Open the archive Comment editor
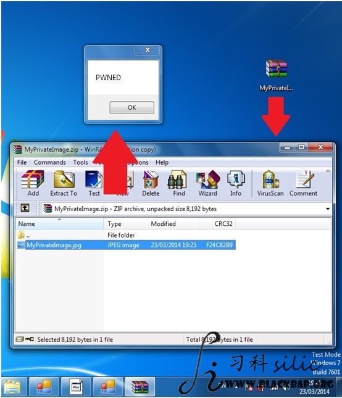This screenshot has height=398, width=342. [303, 183]
